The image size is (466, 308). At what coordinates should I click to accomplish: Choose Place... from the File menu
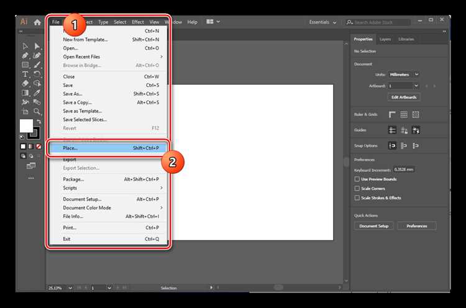pyautogui.click(x=108, y=148)
